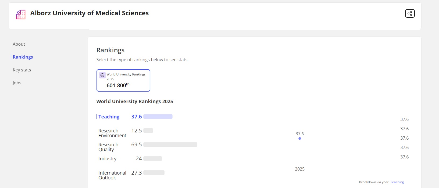
Task: Click the university building logo icon
Action: (21, 15)
